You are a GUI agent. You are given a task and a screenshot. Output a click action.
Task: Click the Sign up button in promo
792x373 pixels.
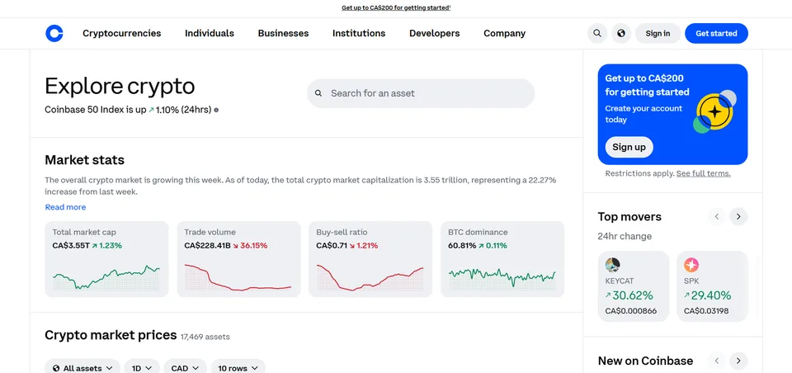tap(629, 147)
